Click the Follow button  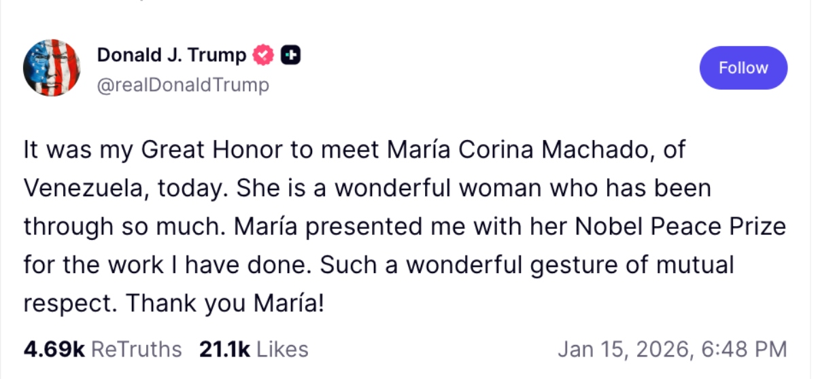(743, 68)
